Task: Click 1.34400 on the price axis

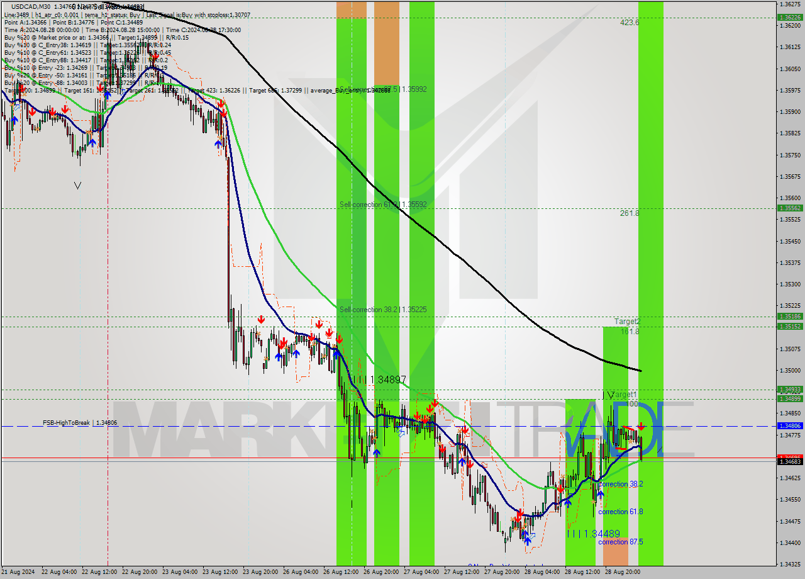Action: tap(790, 542)
